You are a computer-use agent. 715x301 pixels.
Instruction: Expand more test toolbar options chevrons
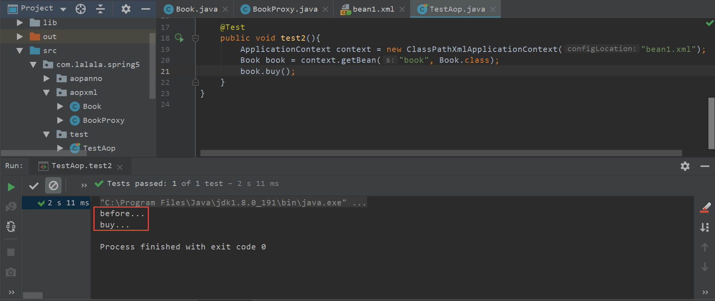click(x=84, y=186)
